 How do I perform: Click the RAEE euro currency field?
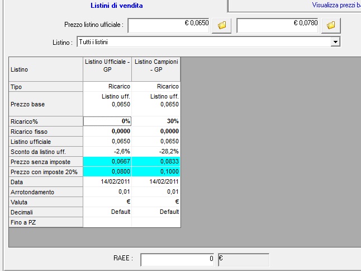click(244, 260)
